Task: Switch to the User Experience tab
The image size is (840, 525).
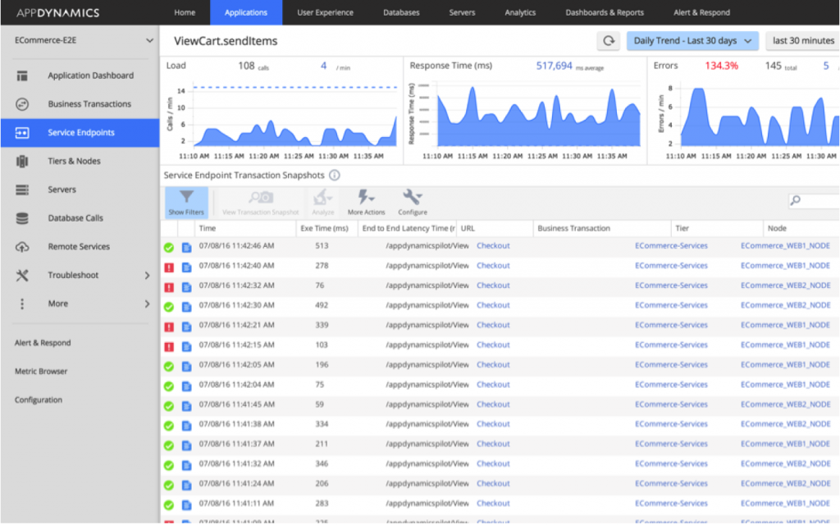Action: pos(325,12)
